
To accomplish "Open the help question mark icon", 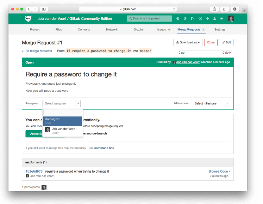I will pyautogui.click(x=178, y=19).
